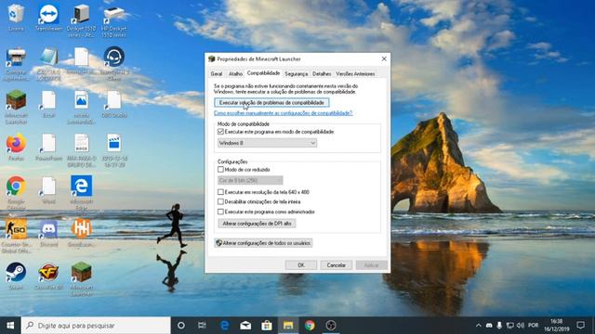Open the Versões Anteriores tab
Image resolution: width=595 pixels, height=334 pixels.
(355, 74)
